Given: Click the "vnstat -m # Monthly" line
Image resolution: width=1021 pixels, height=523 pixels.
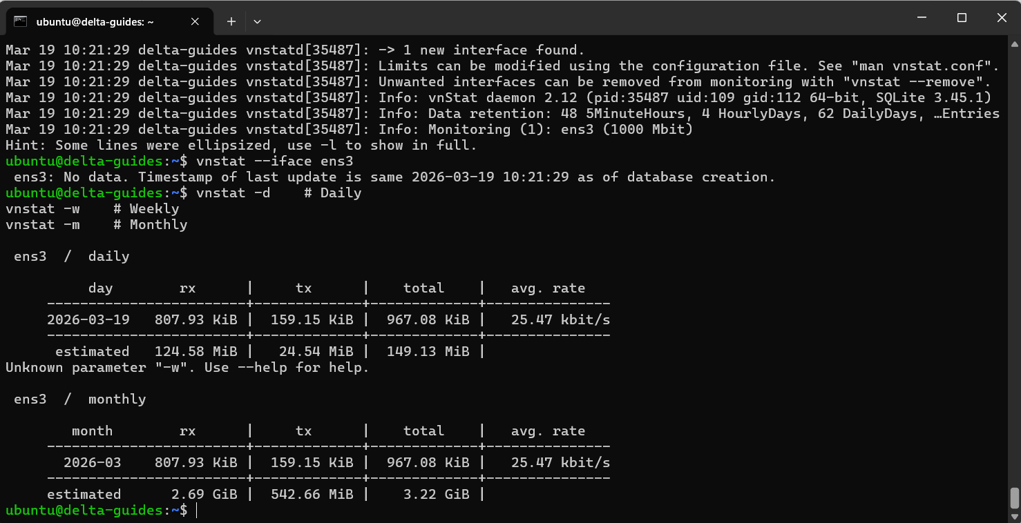Looking at the screenshot, I should [x=96, y=225].
